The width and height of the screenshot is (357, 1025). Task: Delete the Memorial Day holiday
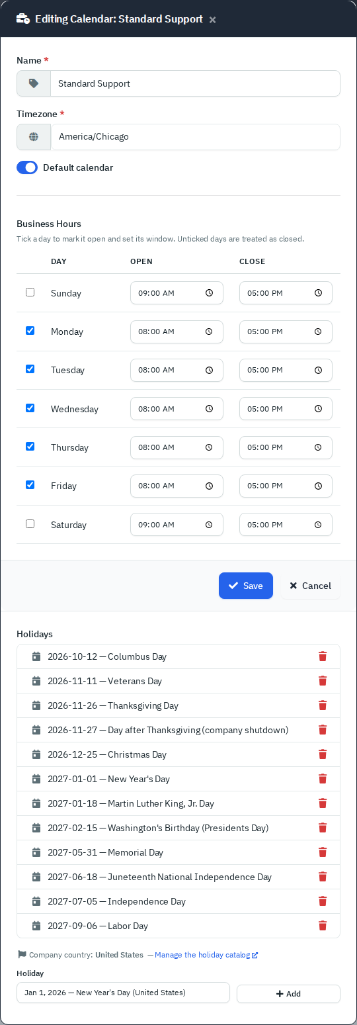coord(323,852)
